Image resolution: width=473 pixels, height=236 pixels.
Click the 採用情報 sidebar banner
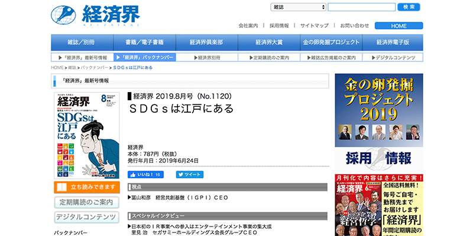pyautogui.click(x=379, y=159)
